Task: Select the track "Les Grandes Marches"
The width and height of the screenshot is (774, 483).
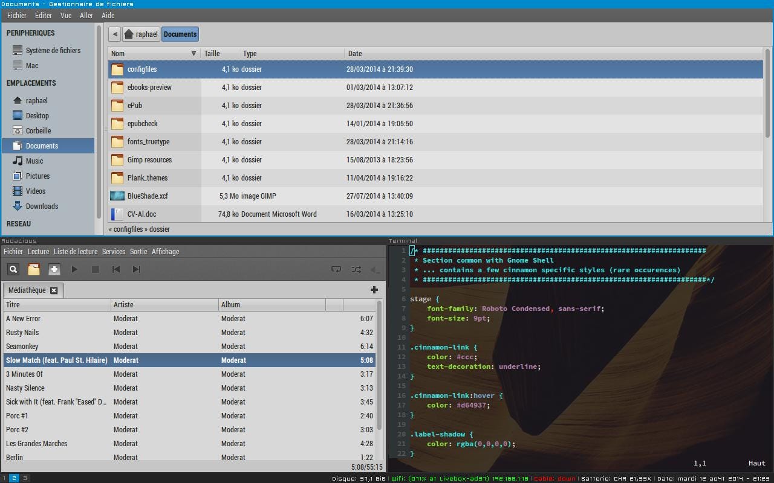Action: [189, 444]
